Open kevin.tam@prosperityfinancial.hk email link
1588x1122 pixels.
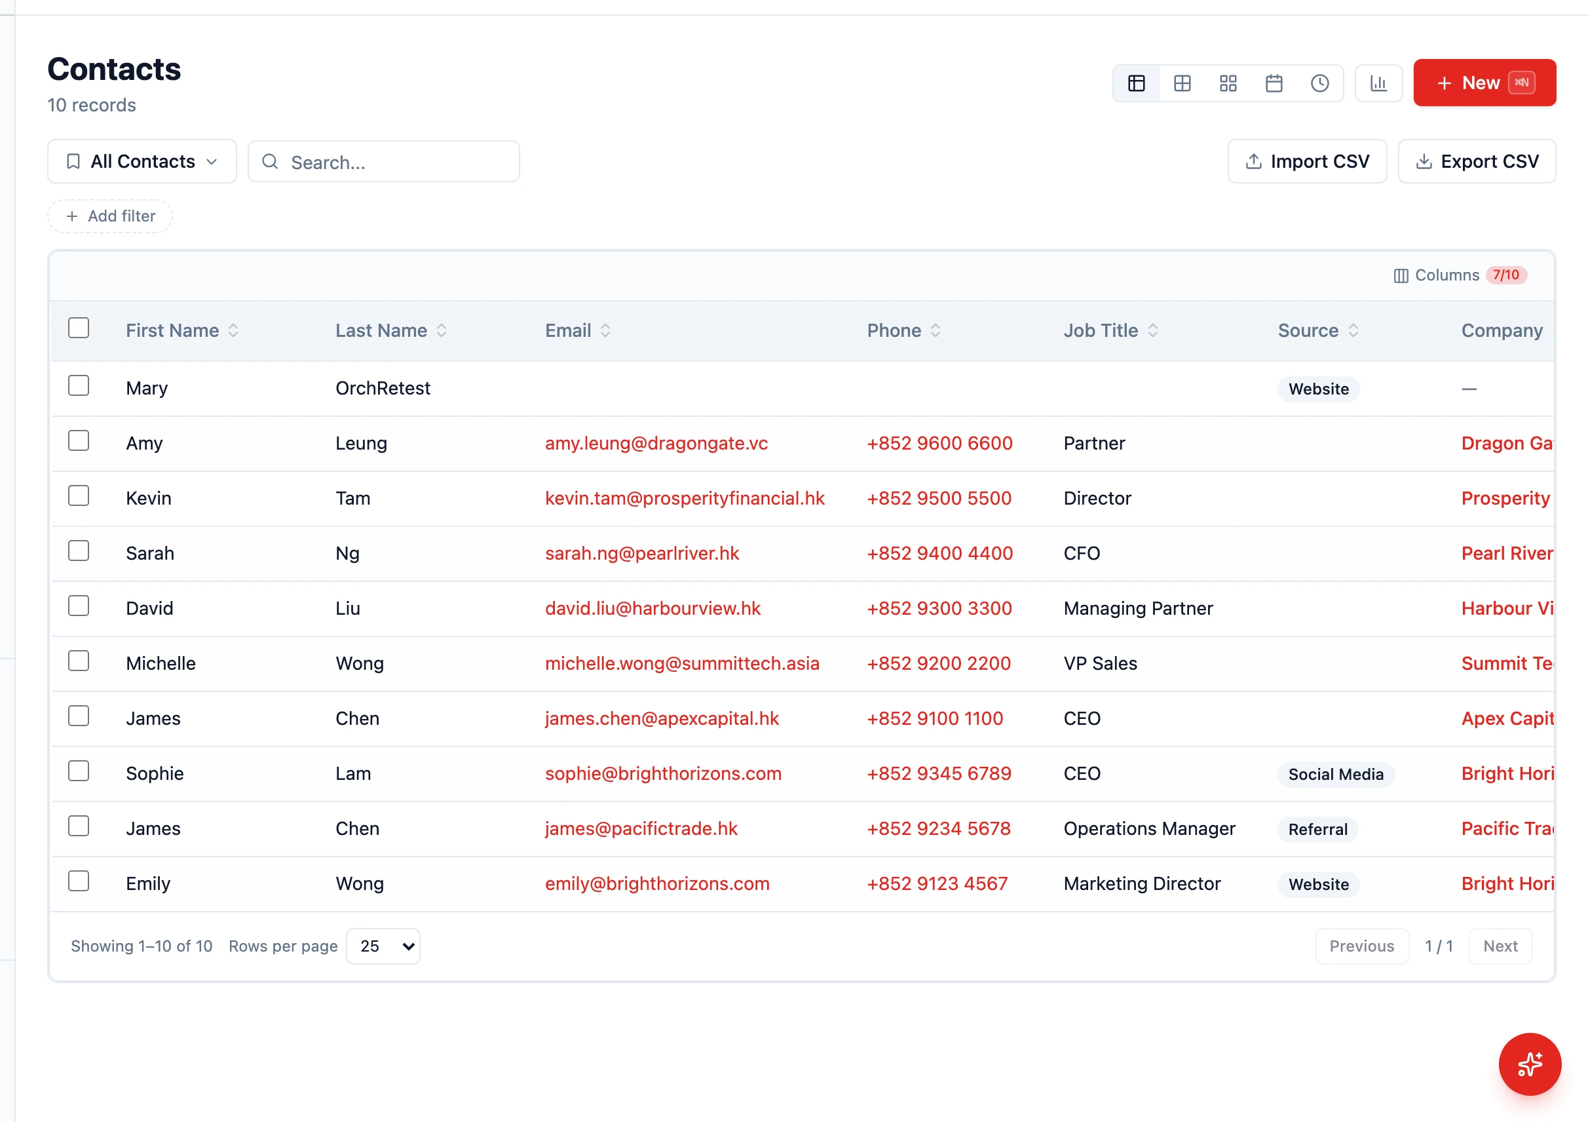click(x=684, y=498)
